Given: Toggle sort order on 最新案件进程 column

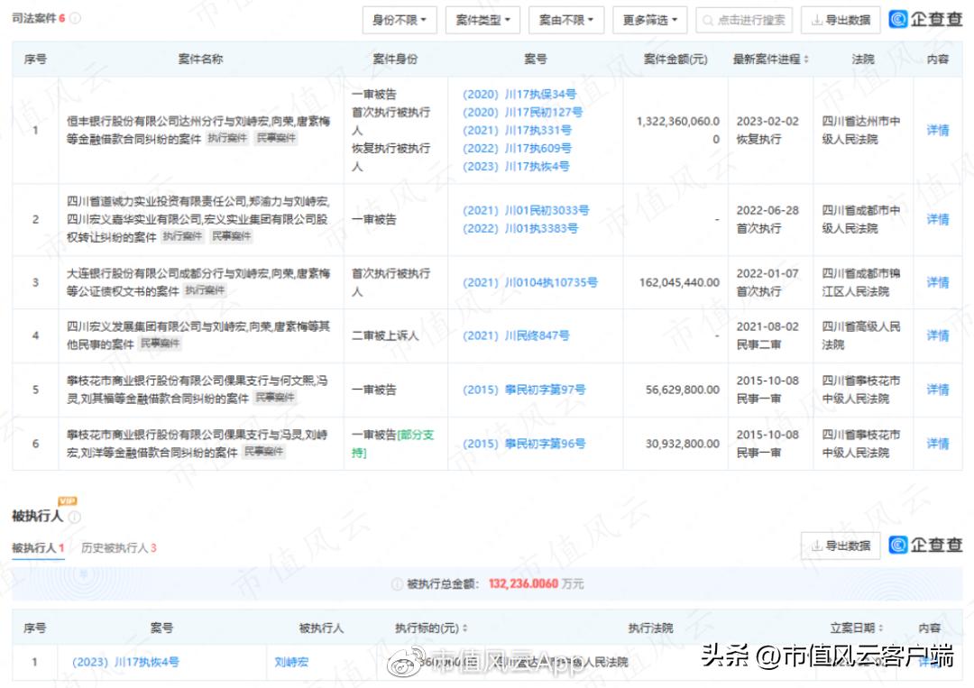Looking at the screenshot, I should (x=808, y=60).
